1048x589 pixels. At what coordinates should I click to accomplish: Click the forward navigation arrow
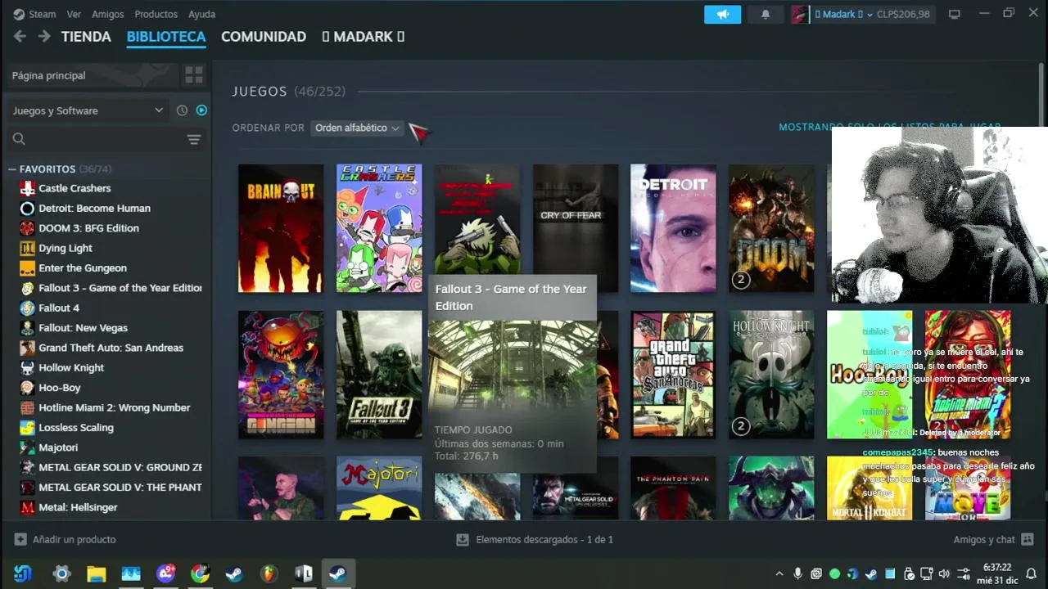[44, 36]
